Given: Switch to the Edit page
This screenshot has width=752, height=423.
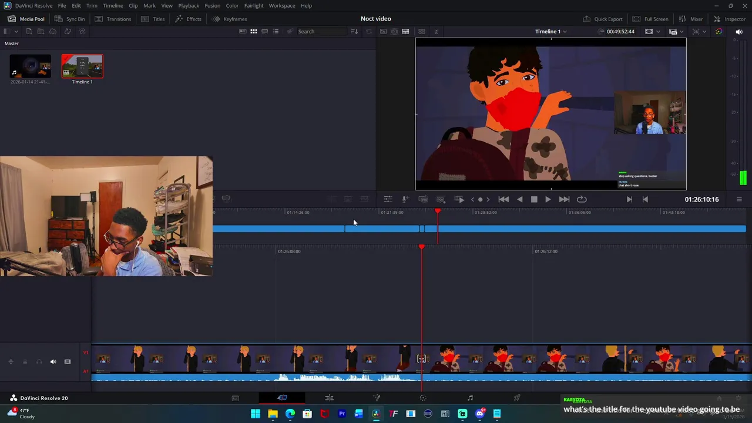Looking at the screenshot, I should pyautogui.click(x=329, y=398).
